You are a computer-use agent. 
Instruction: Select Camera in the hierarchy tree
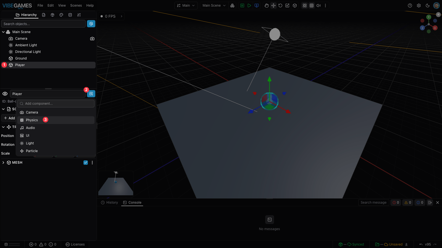[x=48, y=39]
